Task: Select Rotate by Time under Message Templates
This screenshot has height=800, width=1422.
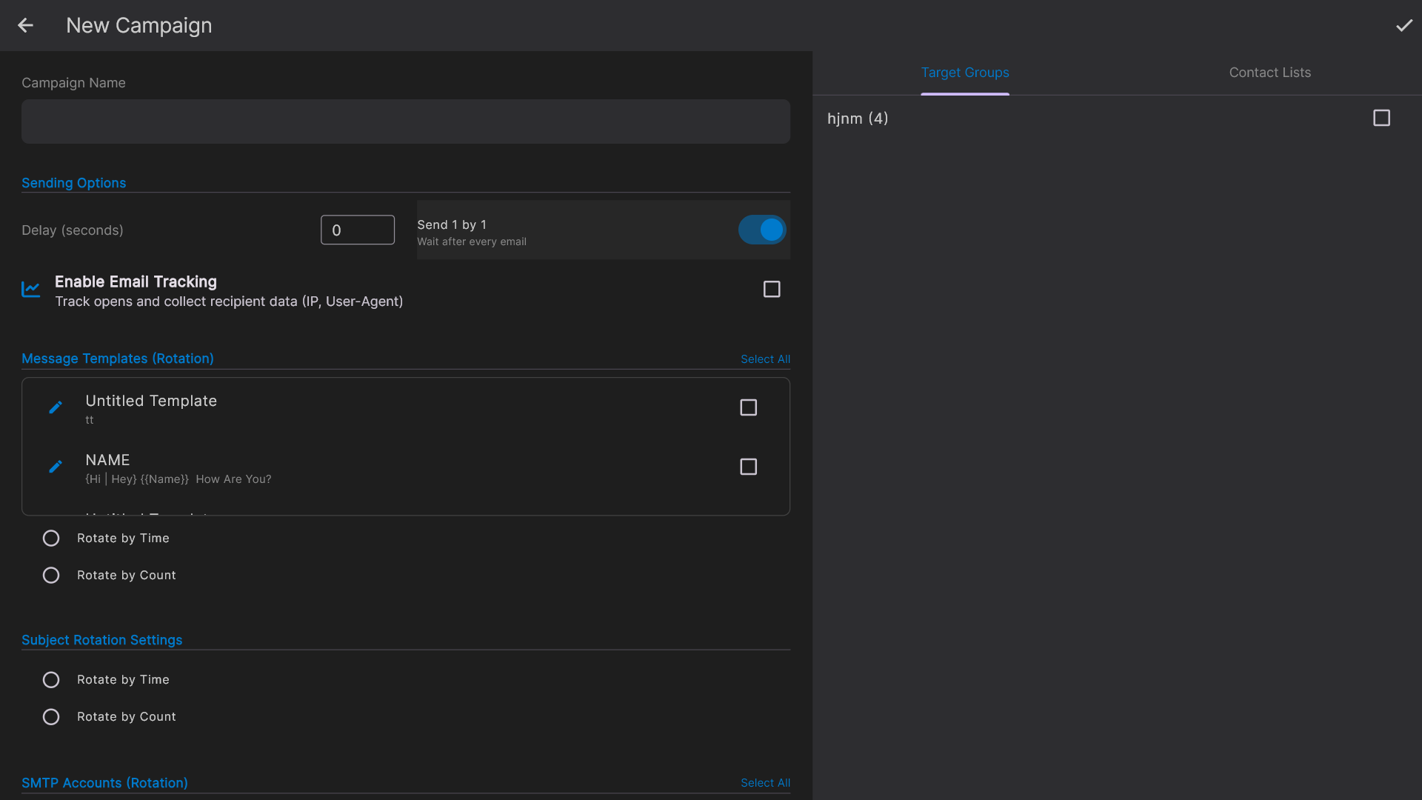Action: pyautogui.click(x=51, y=538)
